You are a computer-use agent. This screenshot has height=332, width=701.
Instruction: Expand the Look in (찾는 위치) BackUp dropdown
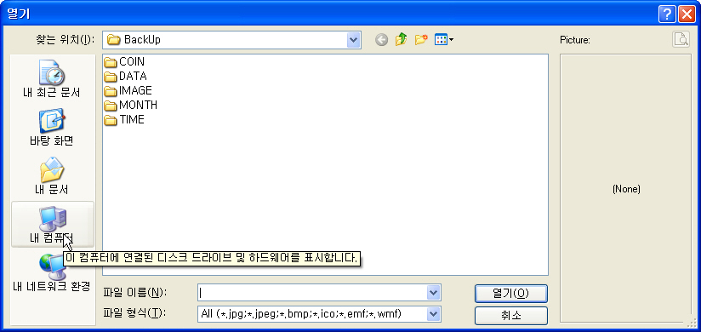(354, 40)
